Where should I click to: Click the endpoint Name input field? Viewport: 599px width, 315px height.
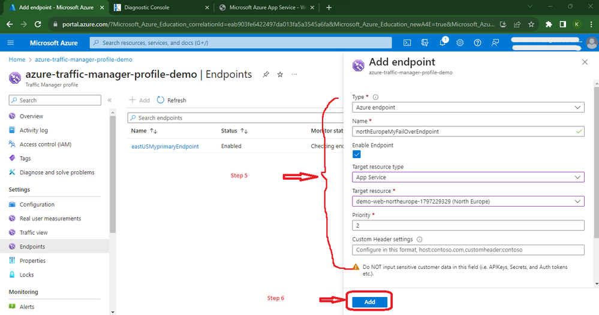tap(468, 131)
